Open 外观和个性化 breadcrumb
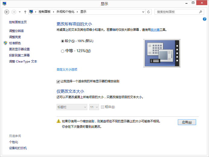 (x=65, y=12)
